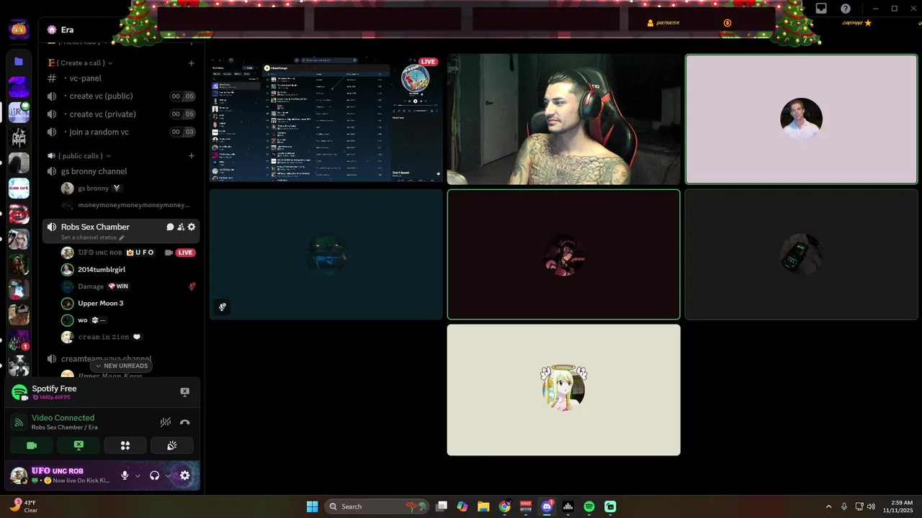Image resolution: width=922 pixels, height=518 pixels.
Task: Deafen with the headphones icon
Action: click(x=154, y=476)
